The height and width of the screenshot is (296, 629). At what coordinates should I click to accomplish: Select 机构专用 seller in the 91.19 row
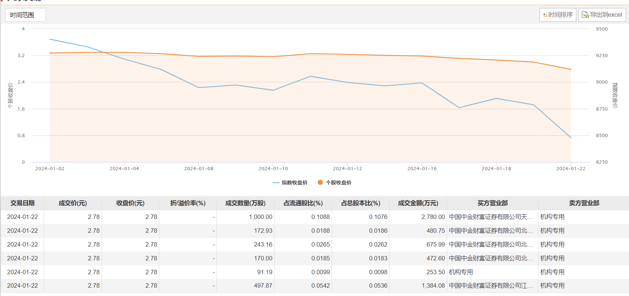552,272
